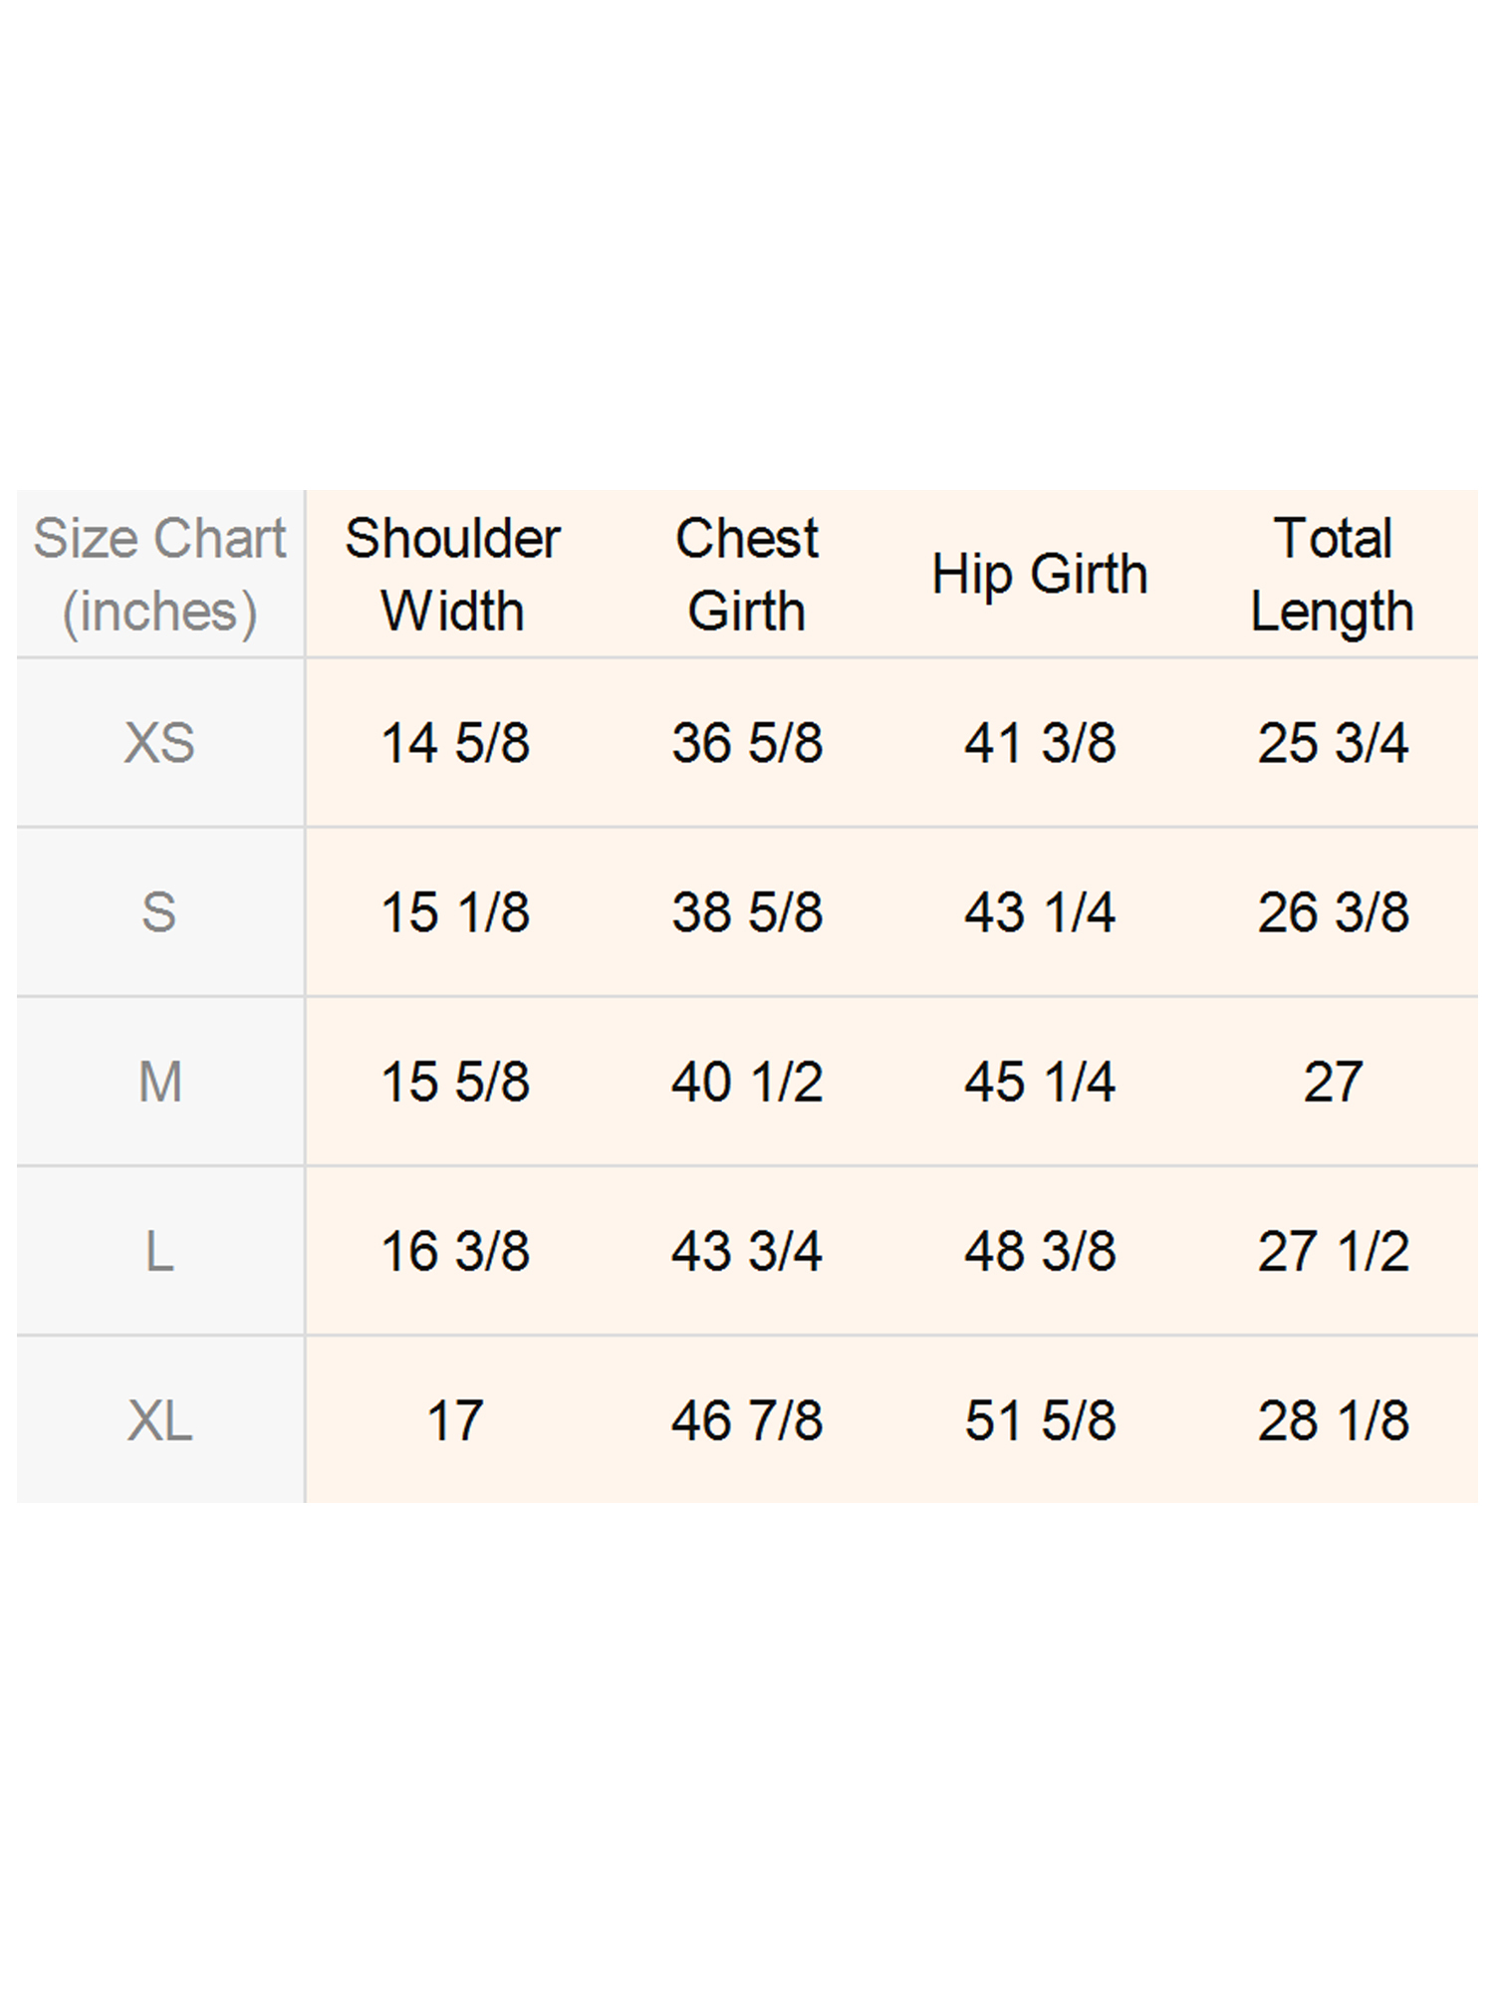Screen dimensions: 1494x1992
Task: Click the 17 shoulder width value for XL
Action: click(455, 1420)
